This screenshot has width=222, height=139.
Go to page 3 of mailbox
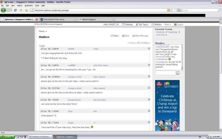[x=141, y=43]
